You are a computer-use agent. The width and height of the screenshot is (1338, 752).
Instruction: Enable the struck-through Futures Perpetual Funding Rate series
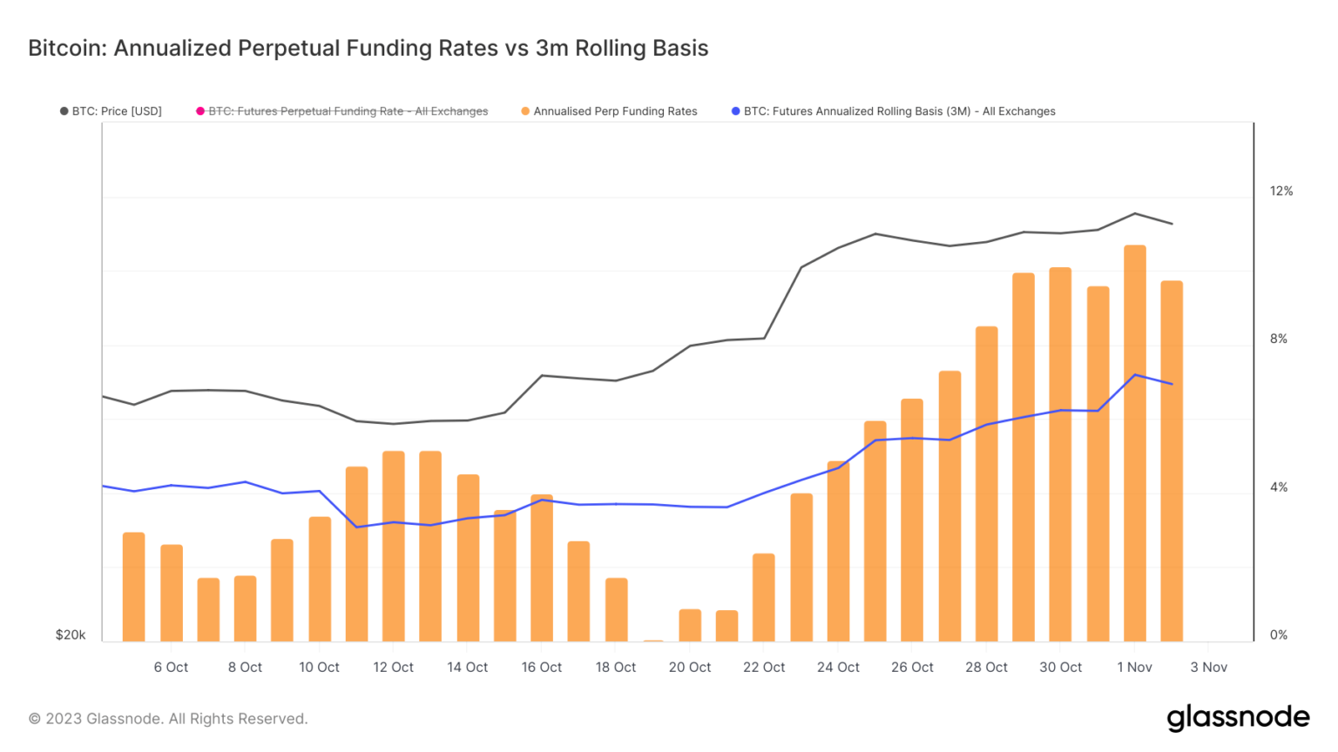tap(348, 111)
